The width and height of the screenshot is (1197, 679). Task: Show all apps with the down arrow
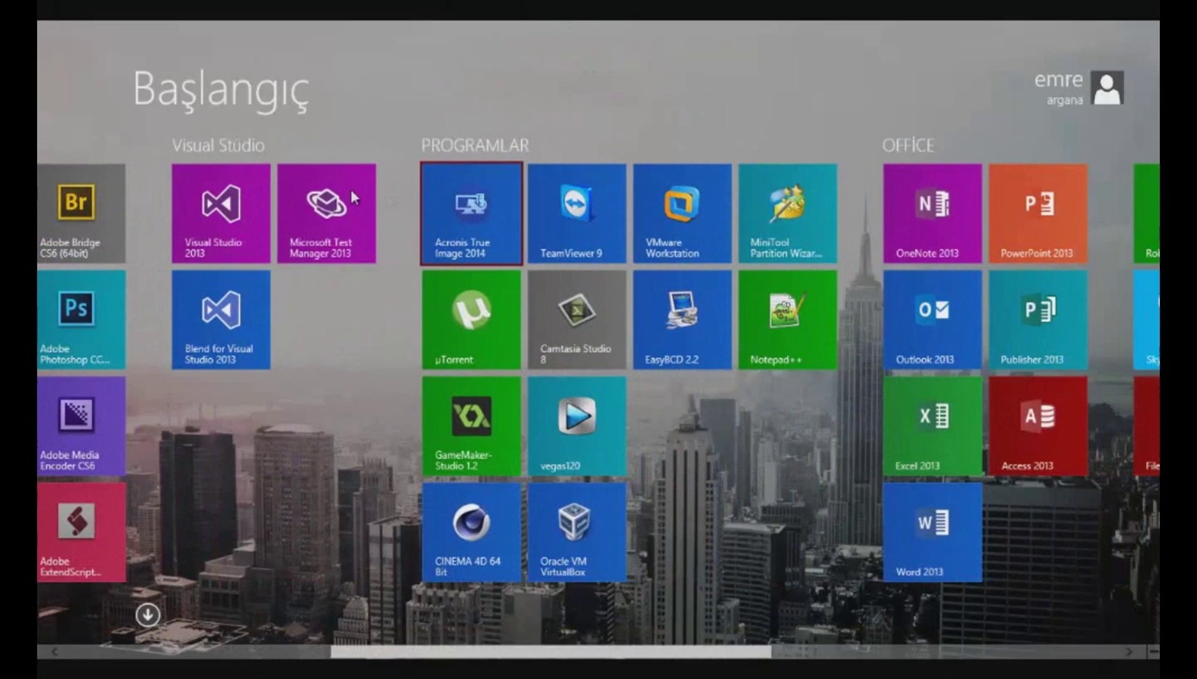pyautogui.click(x=148, y=615)
